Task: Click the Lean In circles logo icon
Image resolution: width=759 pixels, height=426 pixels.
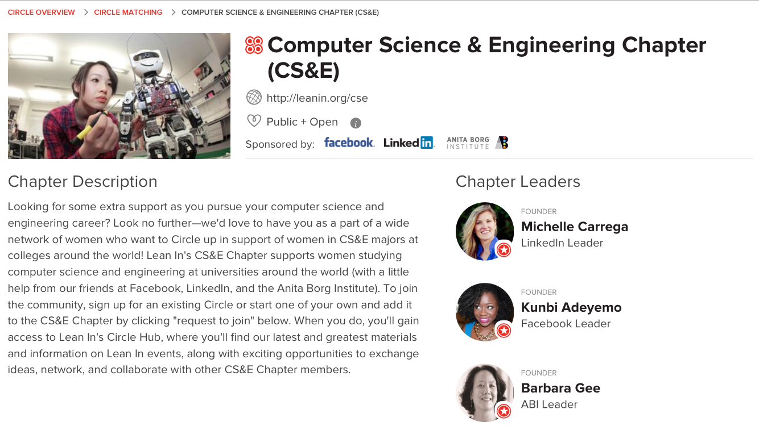Action: 254,45
